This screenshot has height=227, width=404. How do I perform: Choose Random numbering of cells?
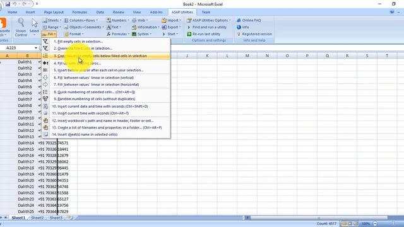click(105, 99)
